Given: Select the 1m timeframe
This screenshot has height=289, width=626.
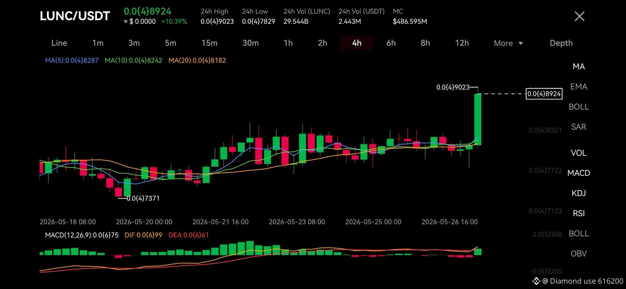Looking at the screenshot, I should point(98,43).
